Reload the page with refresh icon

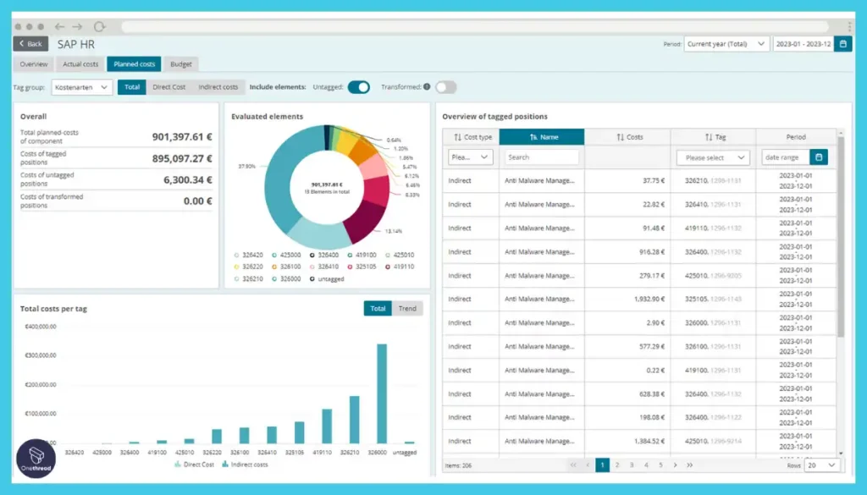tap(100, 26)
